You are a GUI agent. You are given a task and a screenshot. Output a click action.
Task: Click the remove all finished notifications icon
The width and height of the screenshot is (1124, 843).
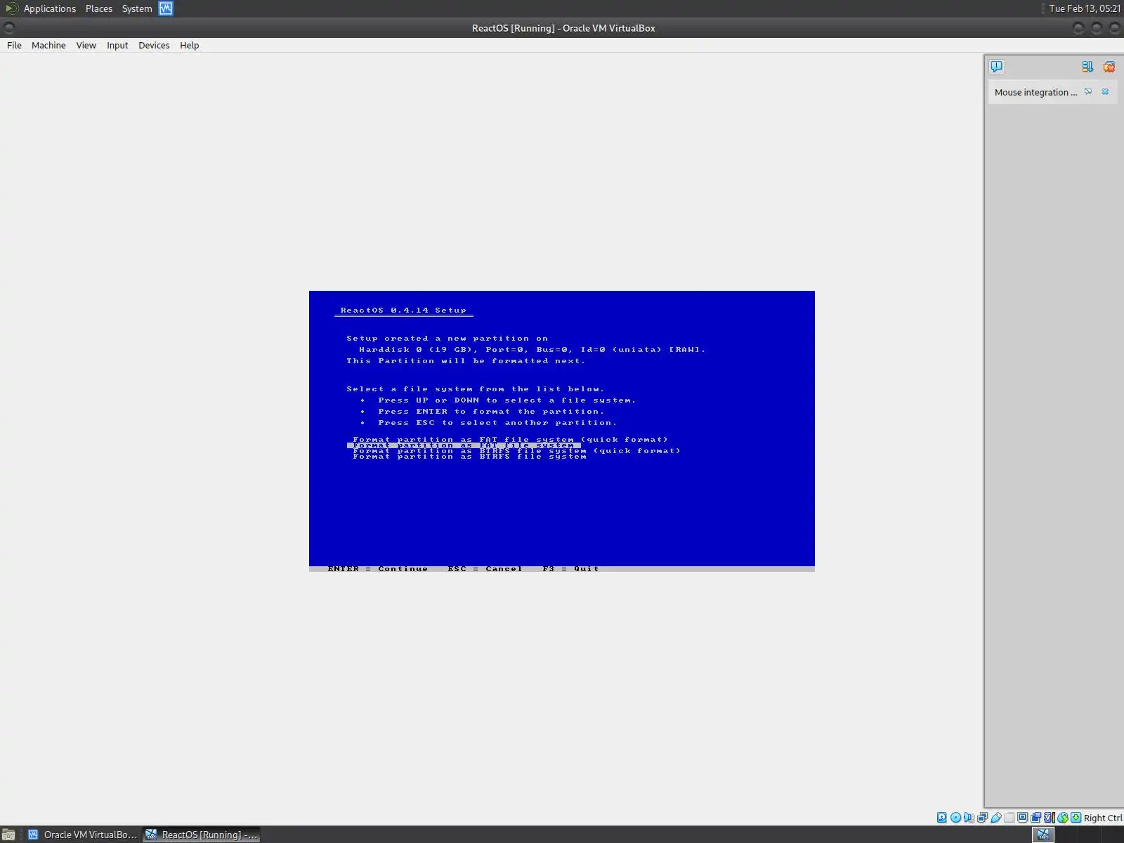click(x=1109, y=67)
